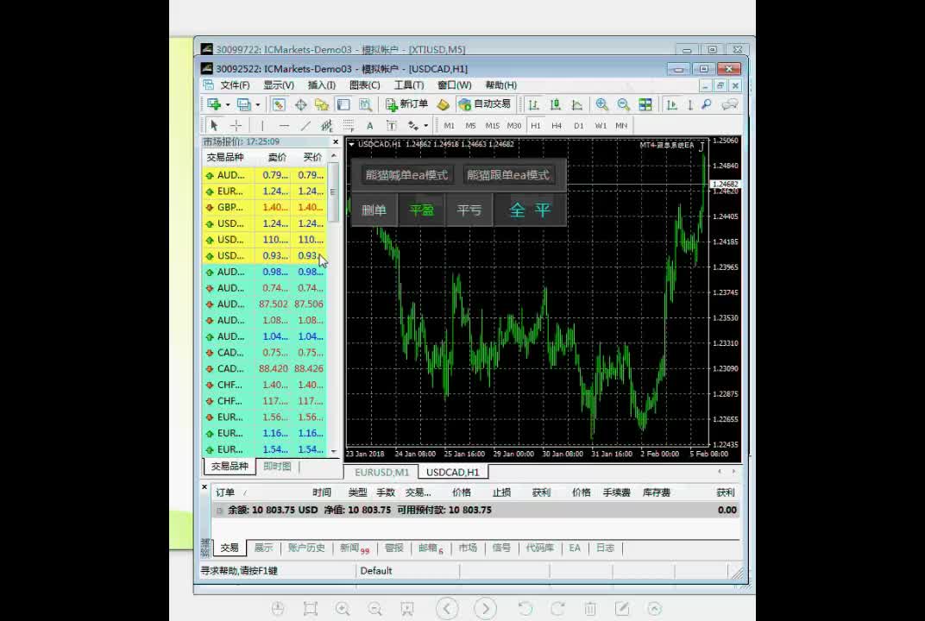
Task: Toggle the Terminal panel icon
Action: 343,104
